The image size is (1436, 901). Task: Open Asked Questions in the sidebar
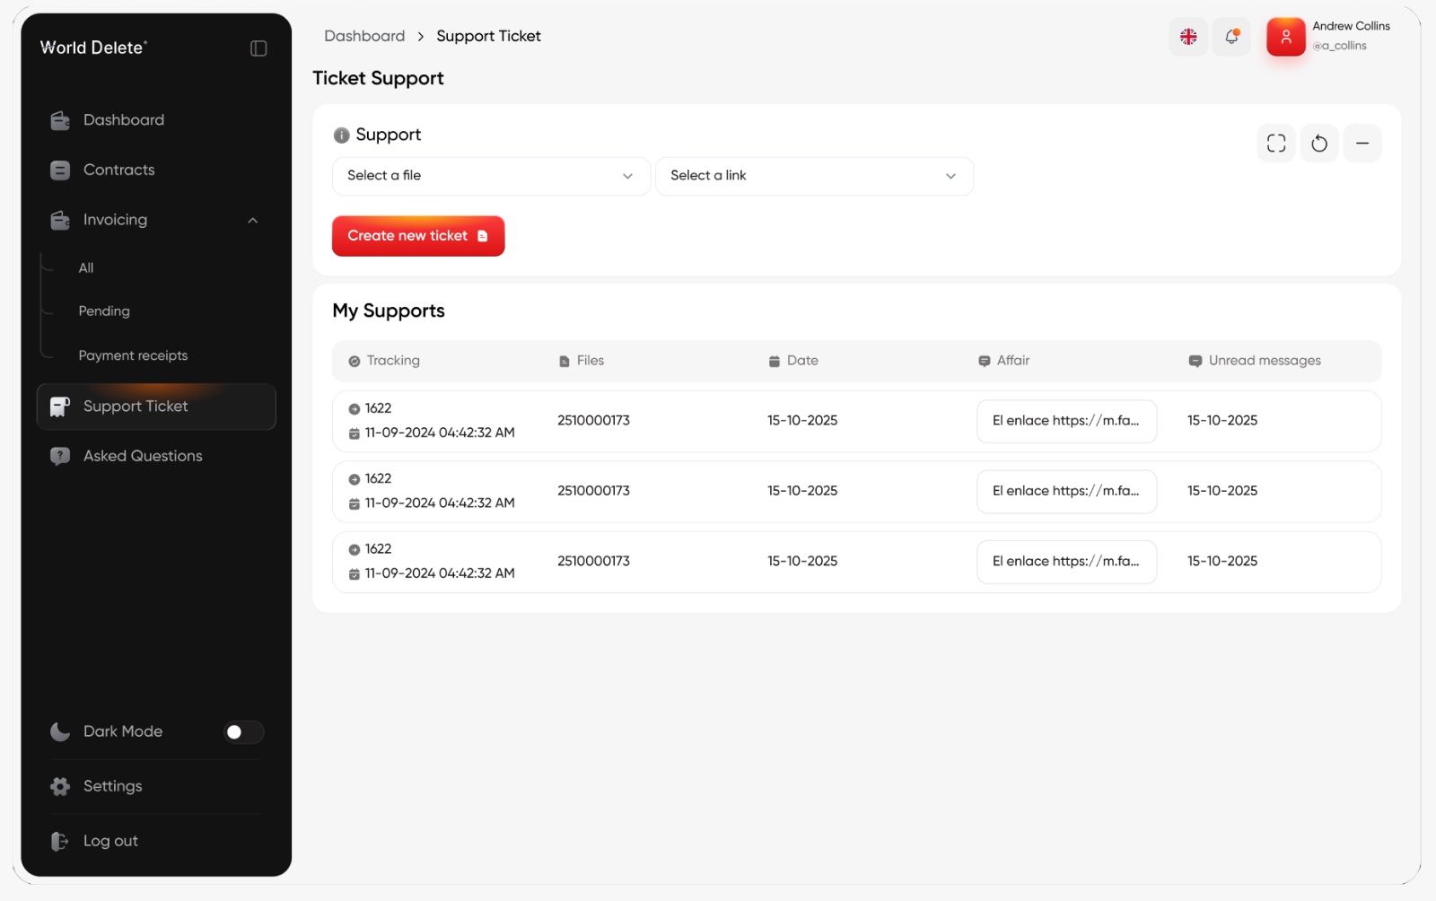pyautogui.click(x=142, y=456)
